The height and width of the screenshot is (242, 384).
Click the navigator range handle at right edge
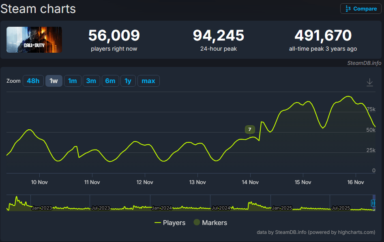coord(373,203)
